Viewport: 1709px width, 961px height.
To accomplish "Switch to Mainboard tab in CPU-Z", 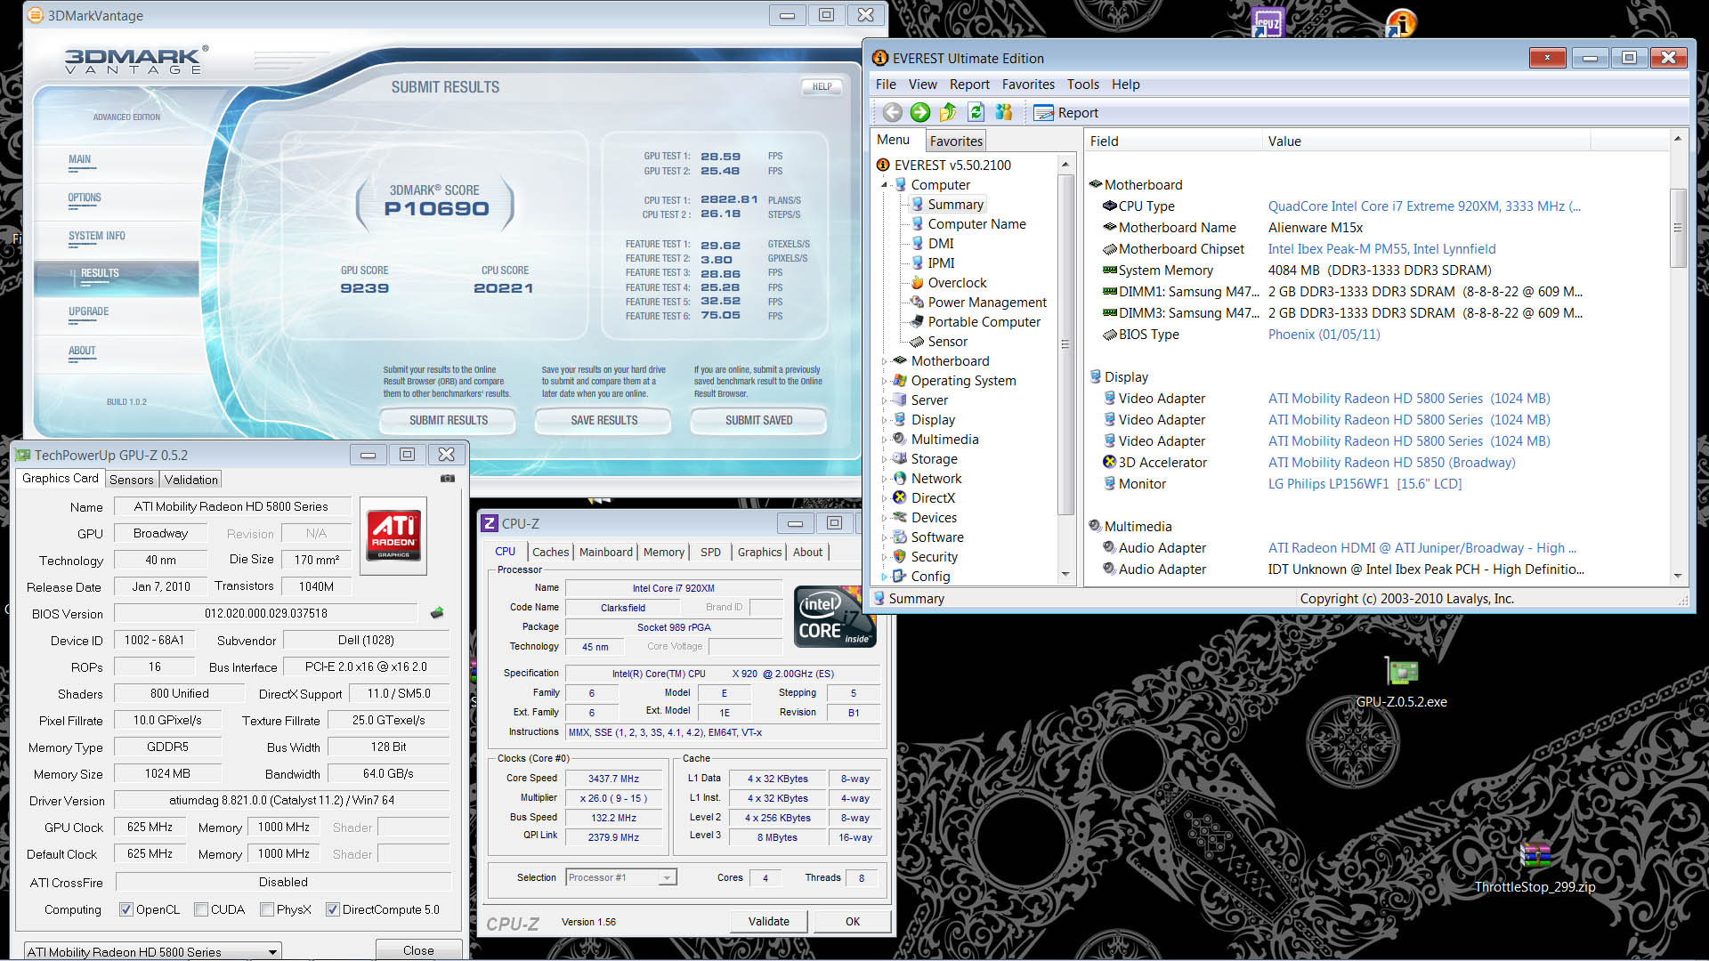I will tap(605, 552).
